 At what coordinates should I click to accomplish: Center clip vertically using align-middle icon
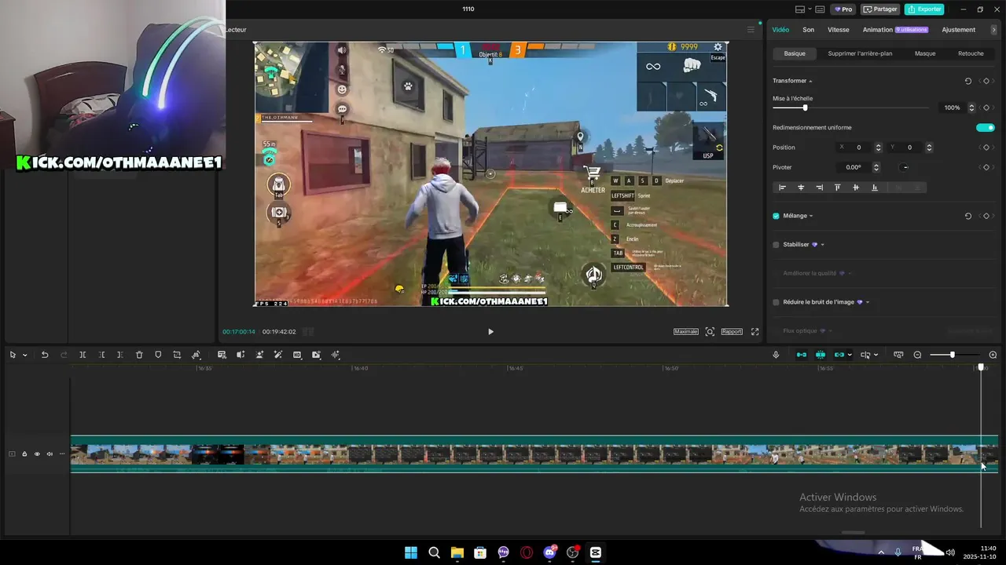pyautogui.click(x=856, y=188)
